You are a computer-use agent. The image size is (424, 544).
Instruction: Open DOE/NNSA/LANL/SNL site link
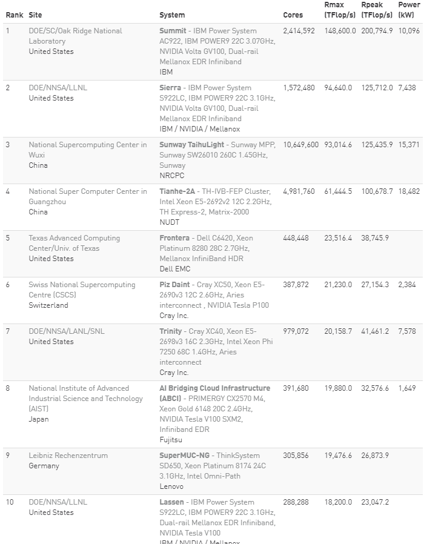point(66,331)
